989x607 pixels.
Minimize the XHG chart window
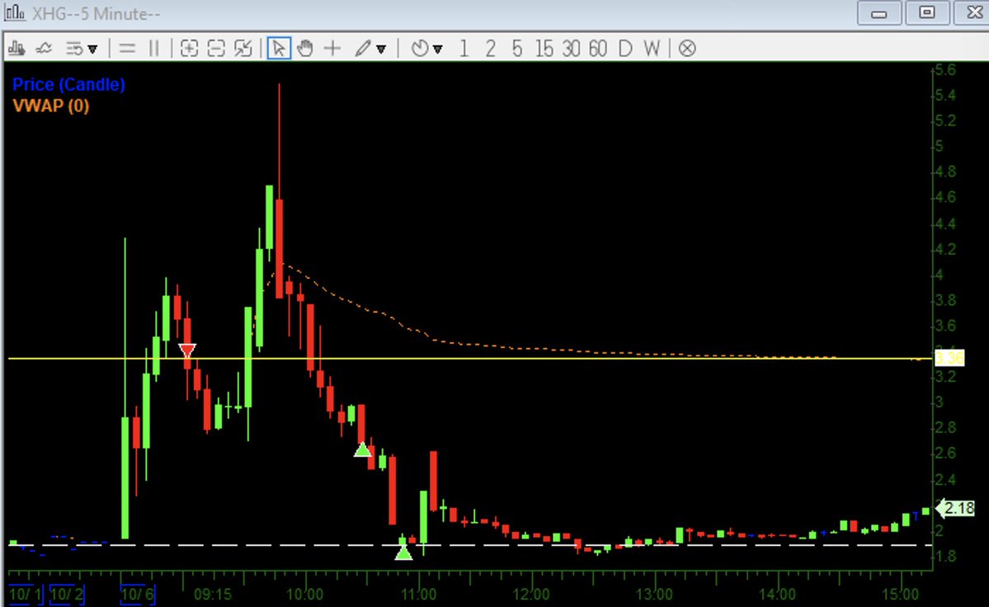878,12
